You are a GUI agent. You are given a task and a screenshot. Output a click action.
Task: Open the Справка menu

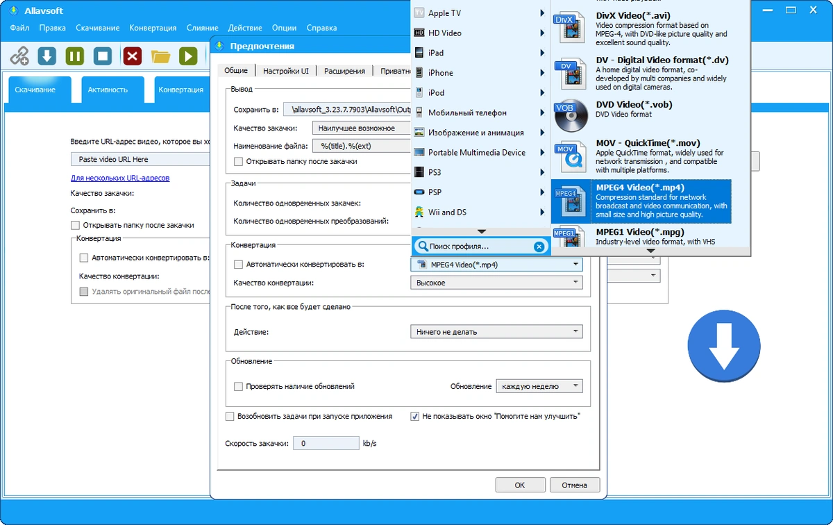(321, 28)
